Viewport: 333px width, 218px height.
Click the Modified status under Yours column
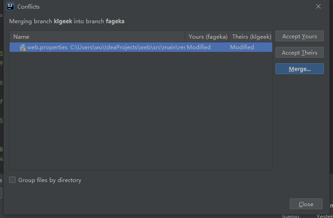[x=198, y=47]
